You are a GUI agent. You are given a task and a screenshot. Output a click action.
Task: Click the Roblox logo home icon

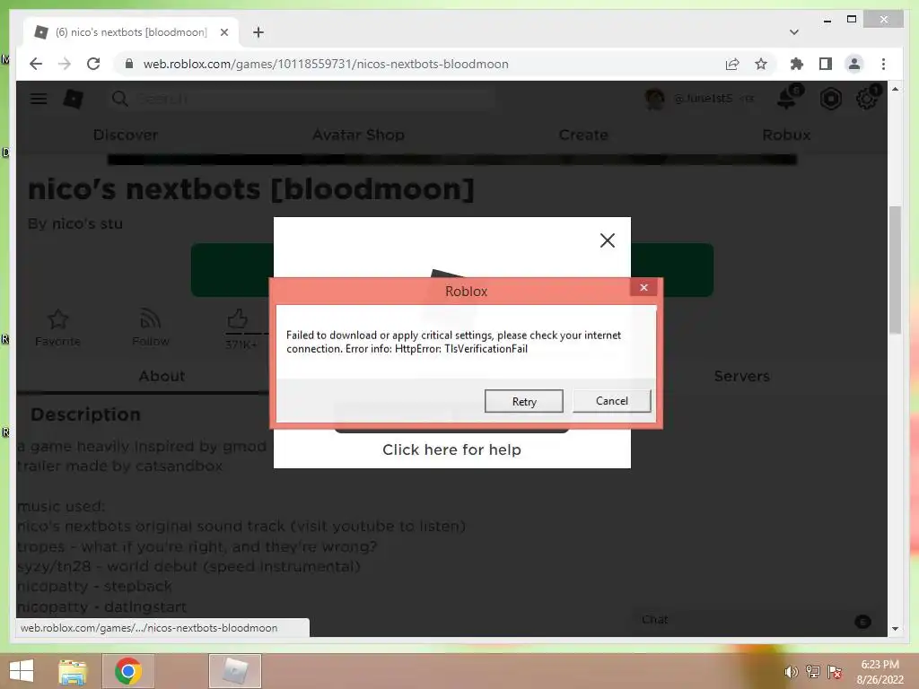coord(74,99)
